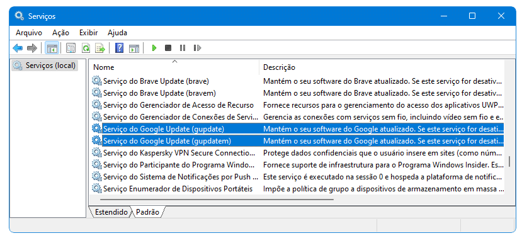
Task: Open the Exibir menu
Action: coord(89,33)
